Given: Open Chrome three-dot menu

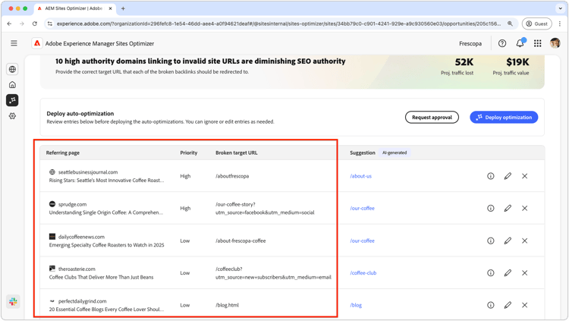Looking at the screenshot, I should 560,24.
